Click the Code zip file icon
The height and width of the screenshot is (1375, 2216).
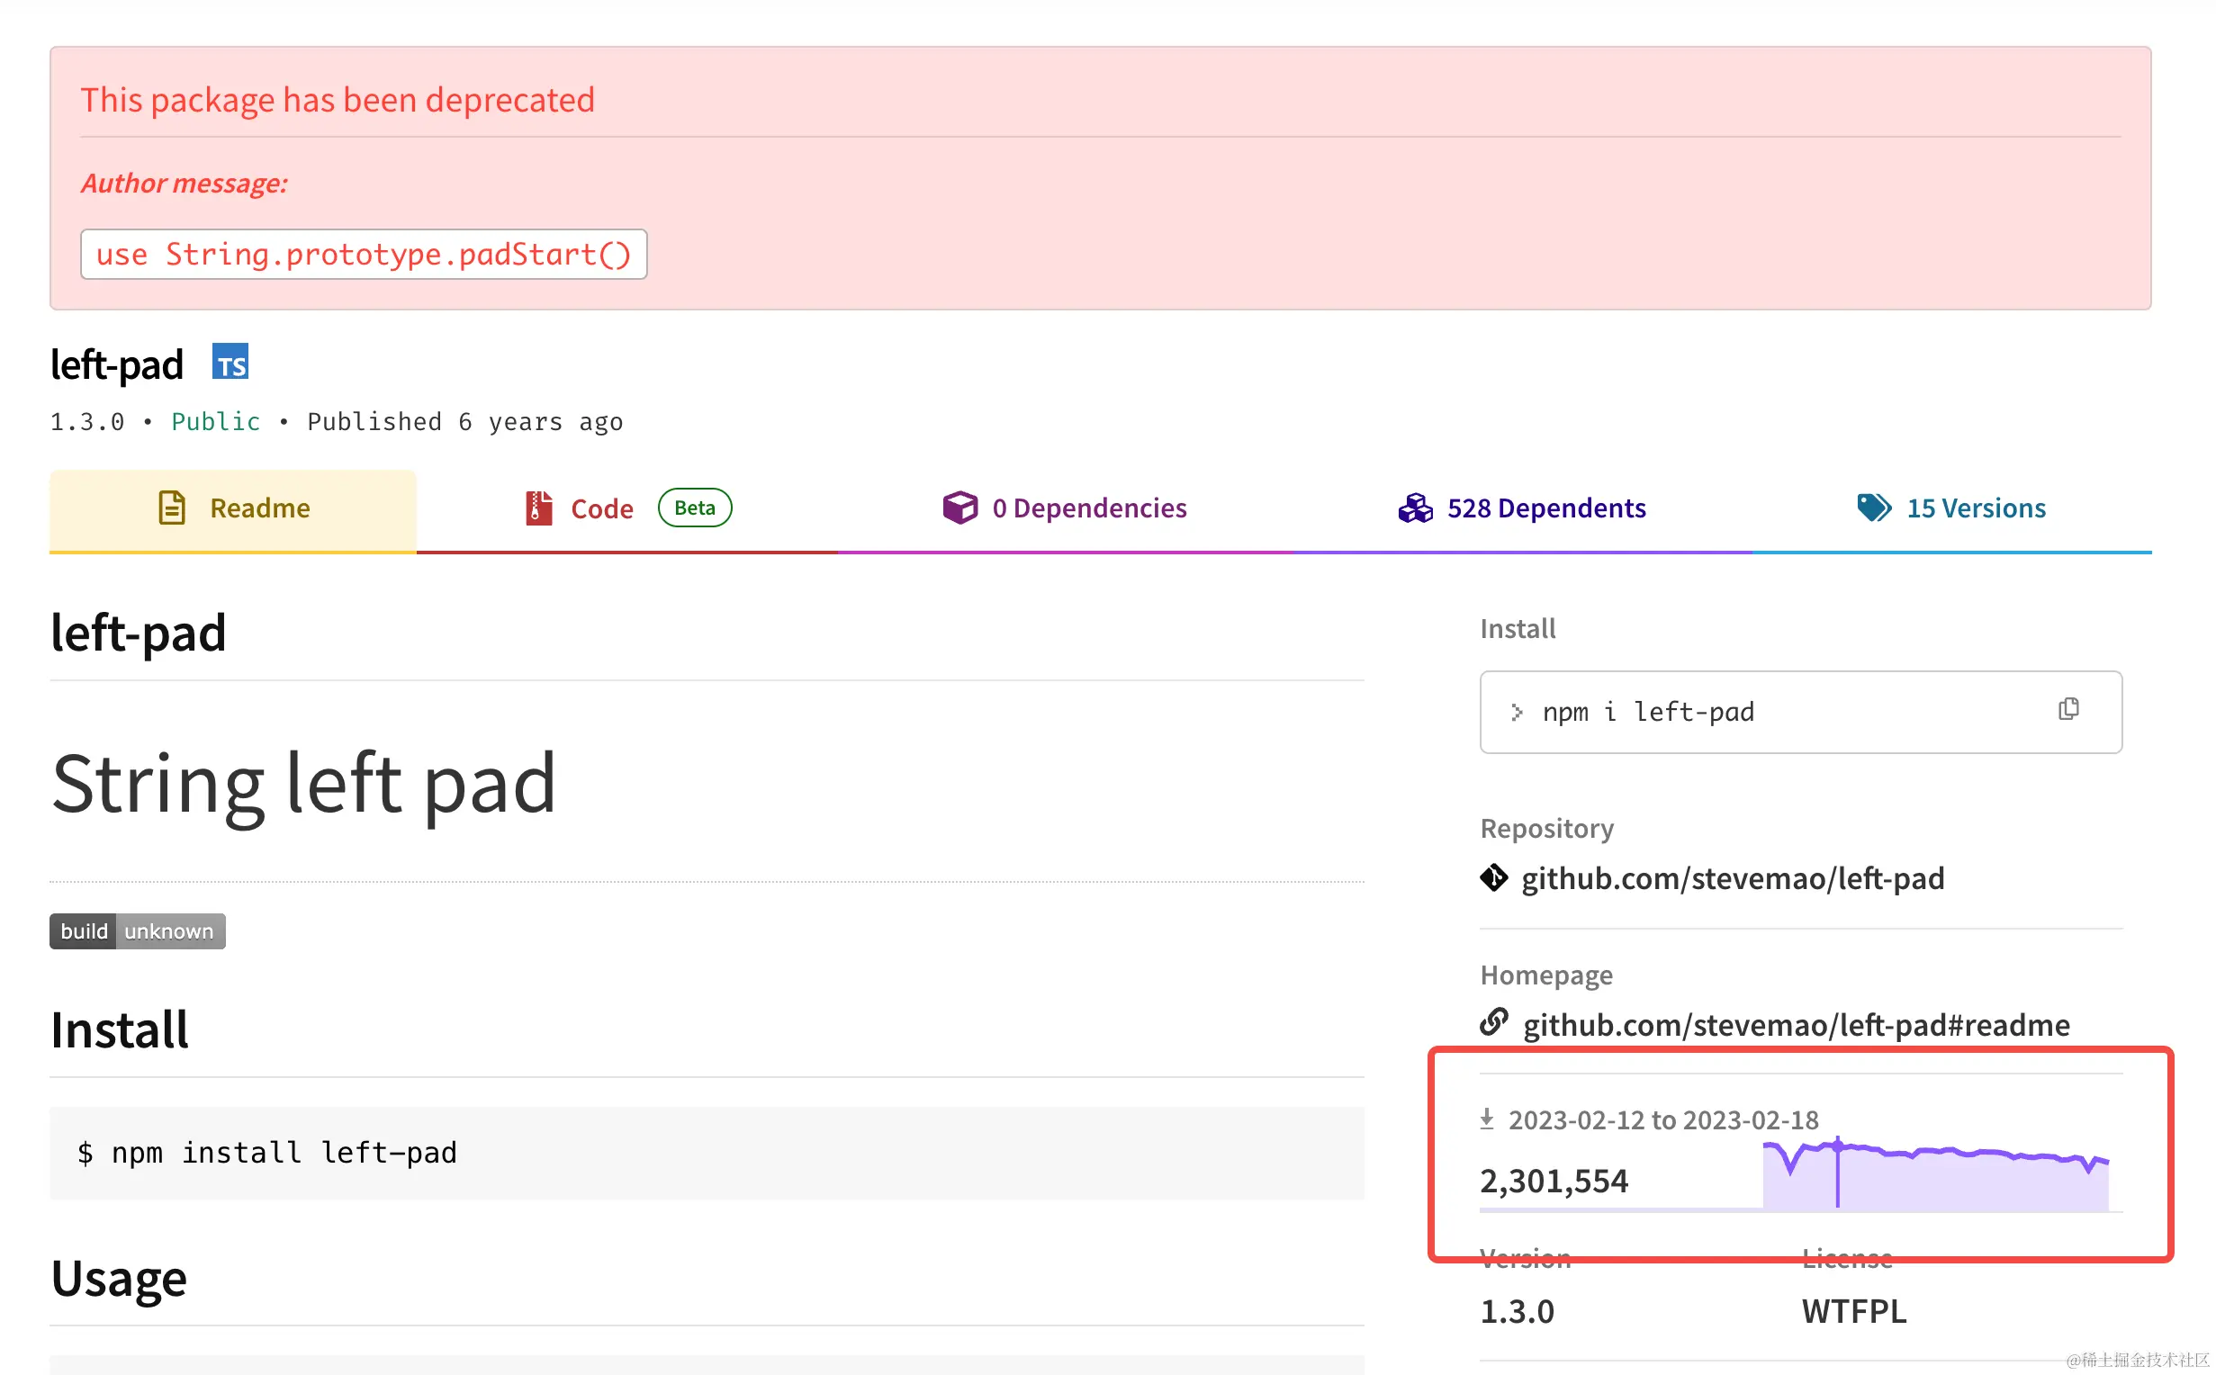coord(538,508)
